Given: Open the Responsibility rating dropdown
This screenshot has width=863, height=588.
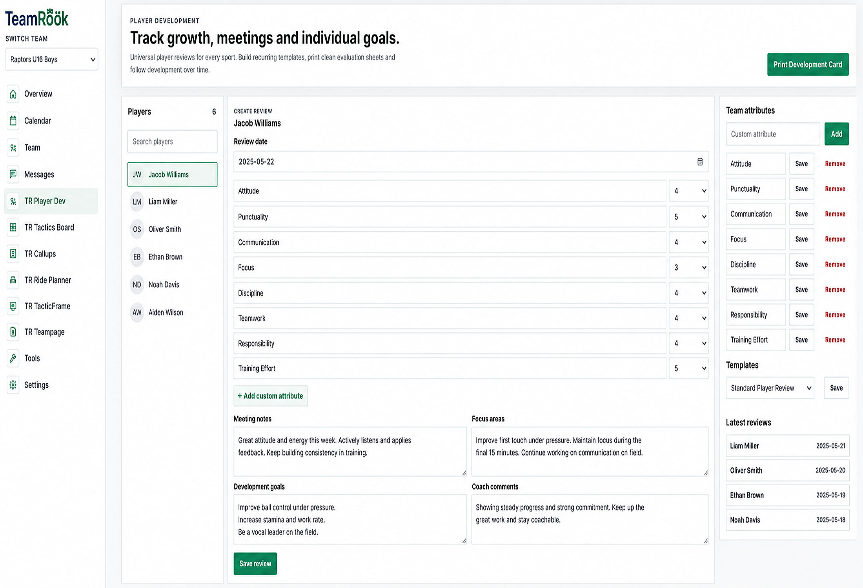Looking at the screenshot, I should point(689,343).
